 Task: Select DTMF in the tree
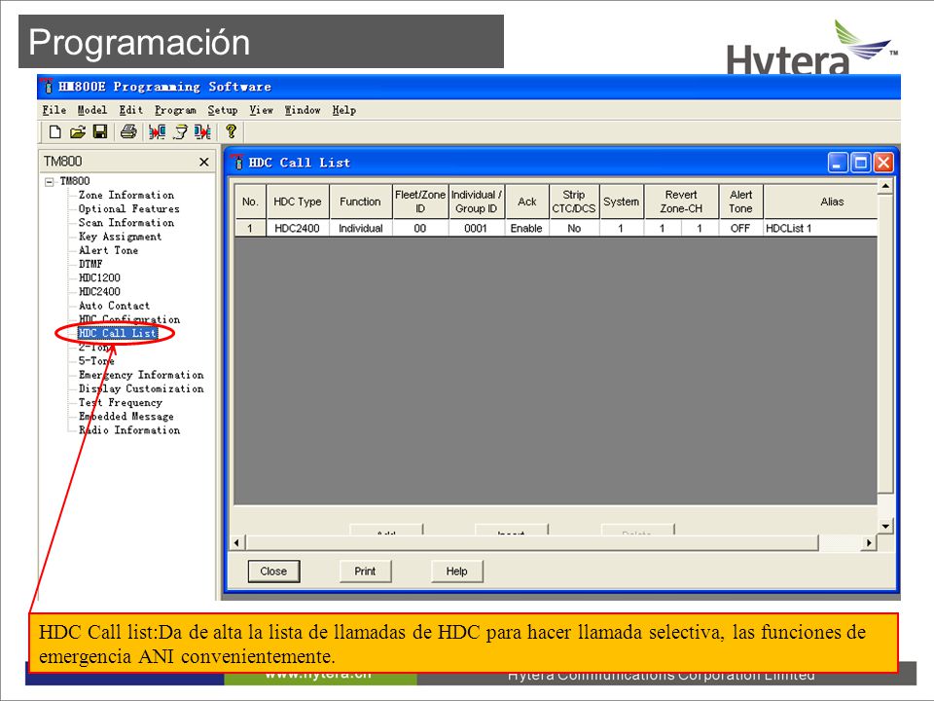[x=90, y=264]
